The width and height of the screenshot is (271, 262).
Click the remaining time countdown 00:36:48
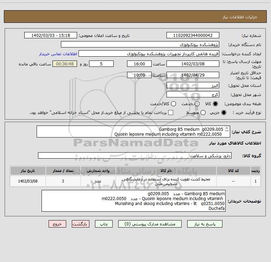[65, 64]
